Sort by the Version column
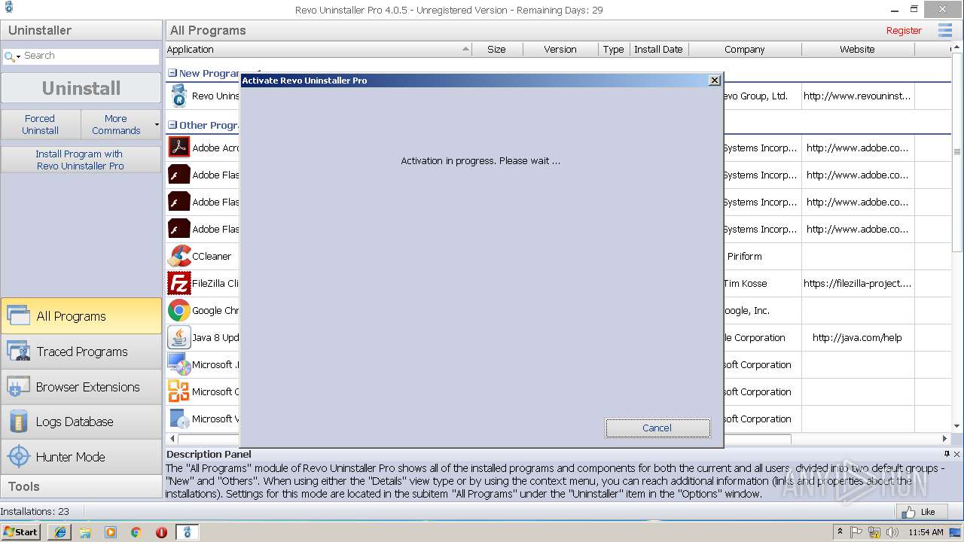The image size is (964, 542). pos(560,49)
